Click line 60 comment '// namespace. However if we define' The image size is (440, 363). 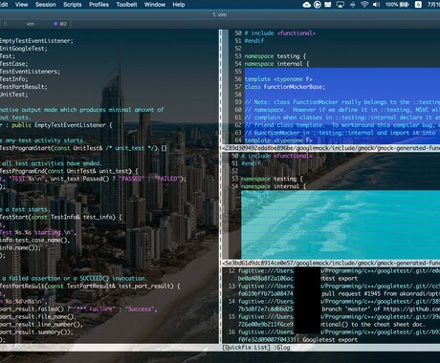[342, 110]
